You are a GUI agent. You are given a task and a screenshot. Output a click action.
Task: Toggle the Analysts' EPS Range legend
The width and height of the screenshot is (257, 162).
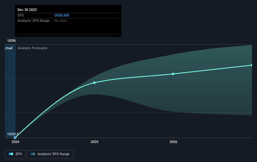(x=50, y=154)
